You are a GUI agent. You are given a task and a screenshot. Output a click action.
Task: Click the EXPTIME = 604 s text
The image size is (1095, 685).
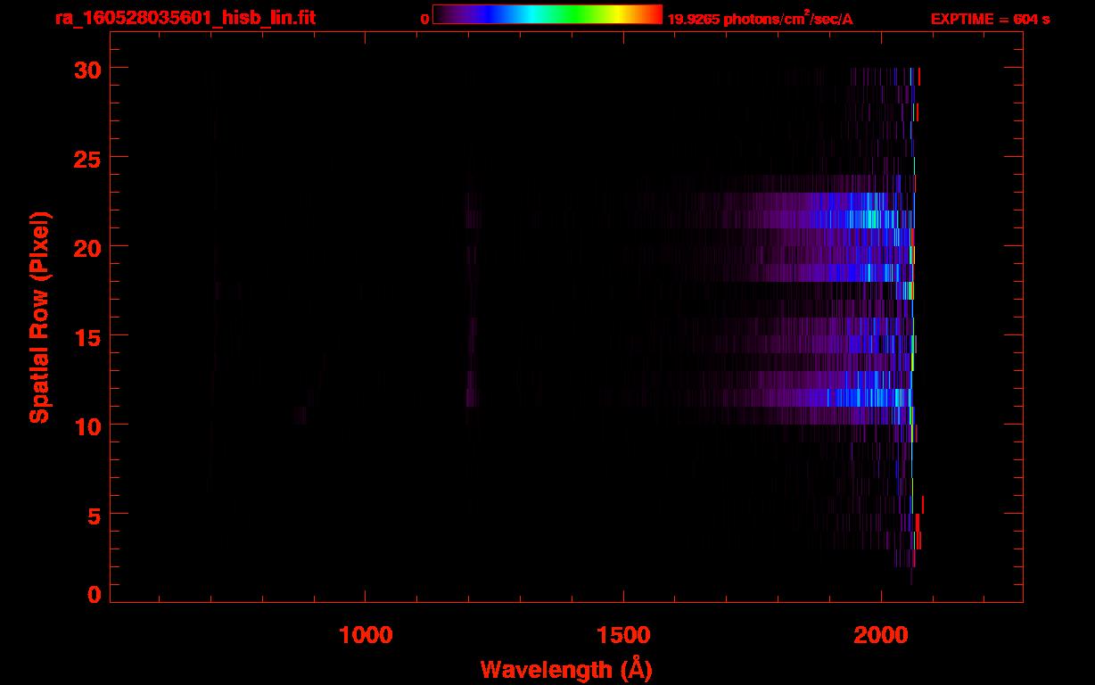[x=990, y=19]
